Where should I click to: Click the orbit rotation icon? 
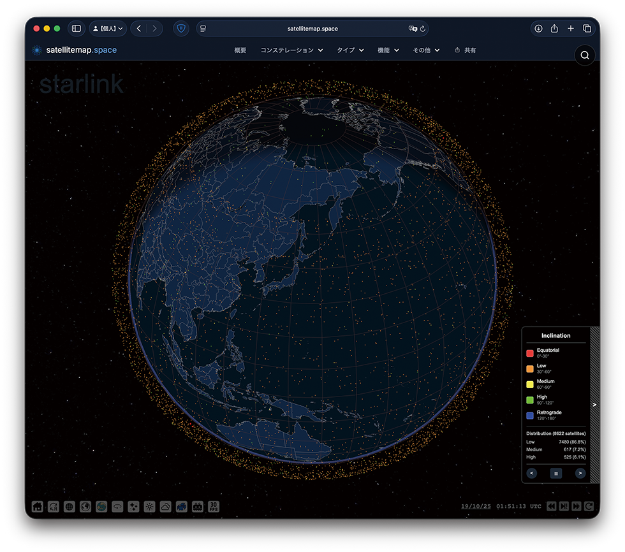117,507
